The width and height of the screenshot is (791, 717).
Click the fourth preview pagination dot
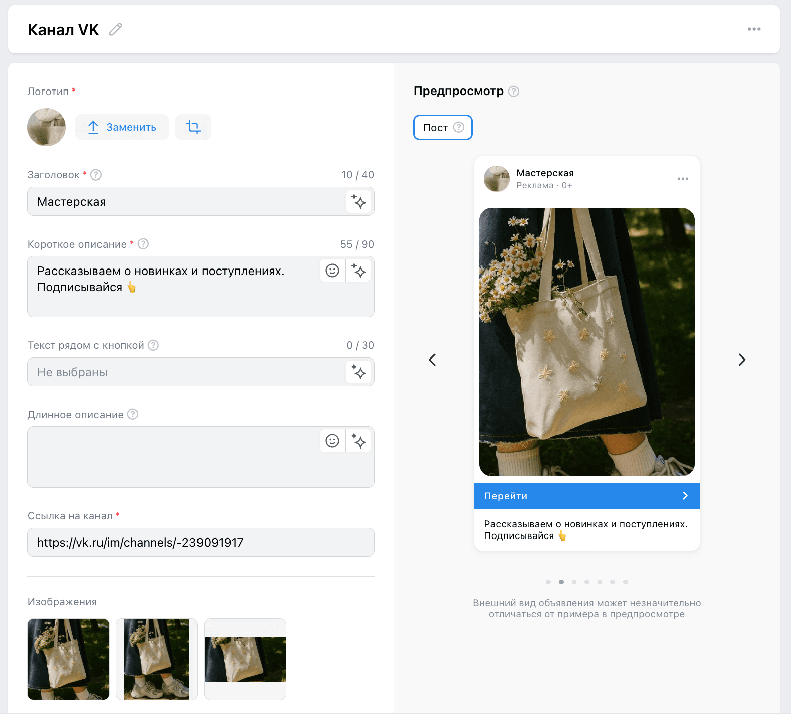coord(587,582)
